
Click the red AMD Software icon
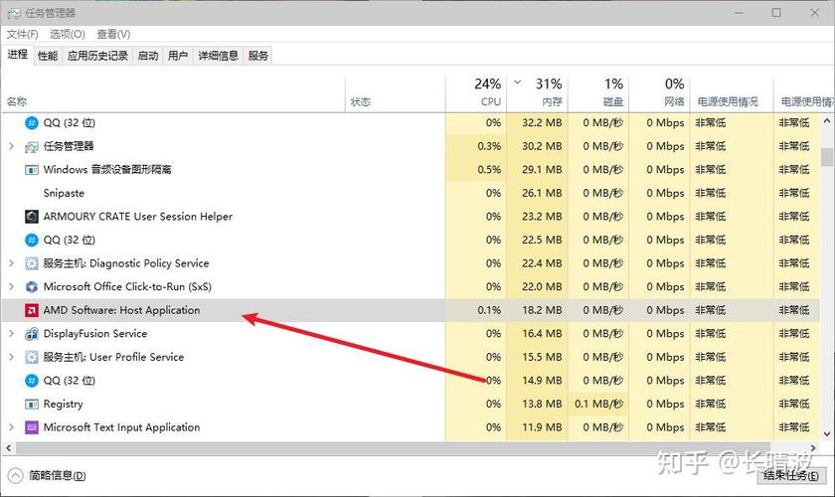pos(32,310)
